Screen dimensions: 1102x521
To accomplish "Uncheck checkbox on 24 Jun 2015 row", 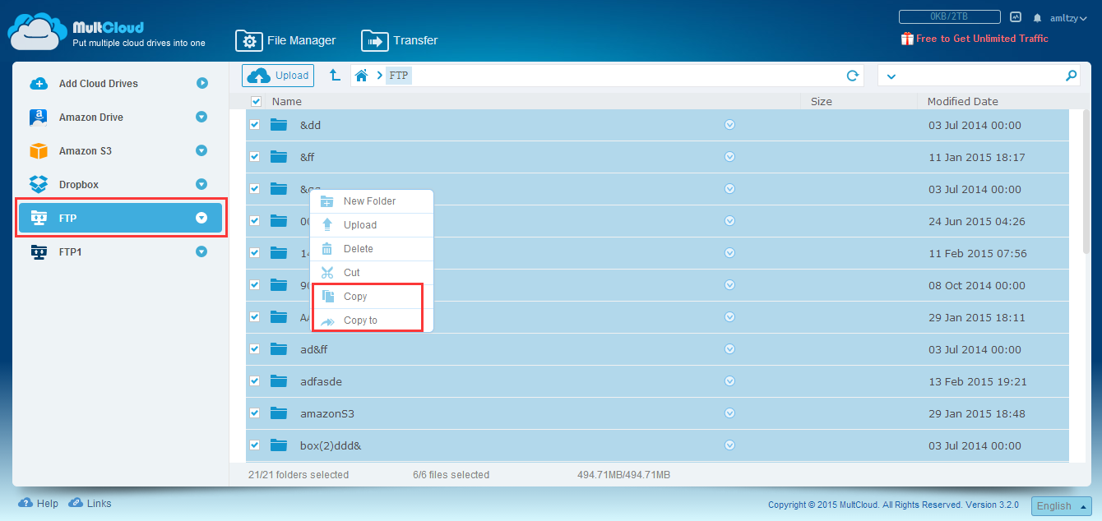I will pyautogui.click(x=255, y=221).
